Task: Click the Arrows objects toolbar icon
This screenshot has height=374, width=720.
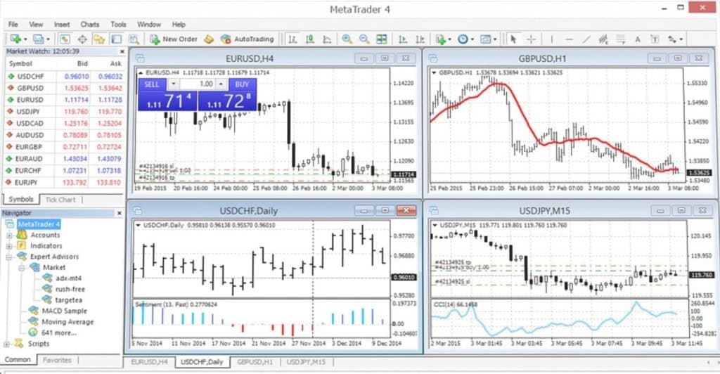Action: coord(672,39)
